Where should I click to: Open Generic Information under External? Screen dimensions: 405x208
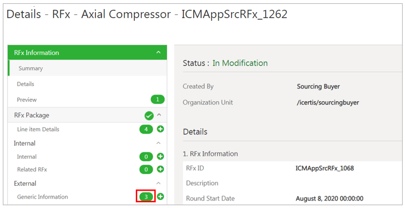click(42, 196)
